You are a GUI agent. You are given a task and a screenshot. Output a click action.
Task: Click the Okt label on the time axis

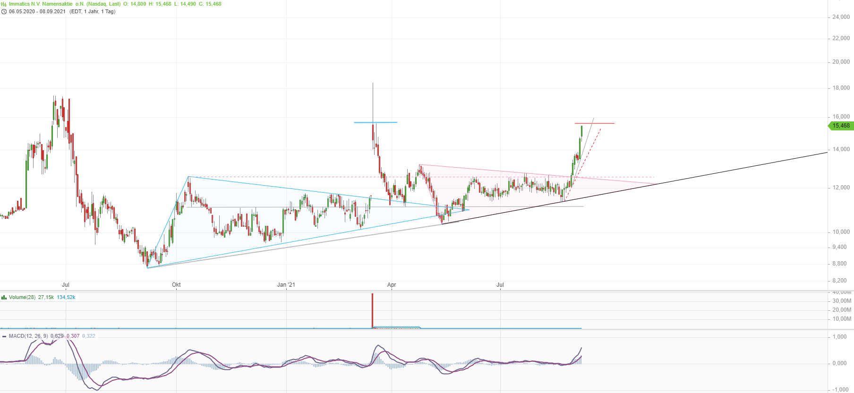[x=176, y=285]
